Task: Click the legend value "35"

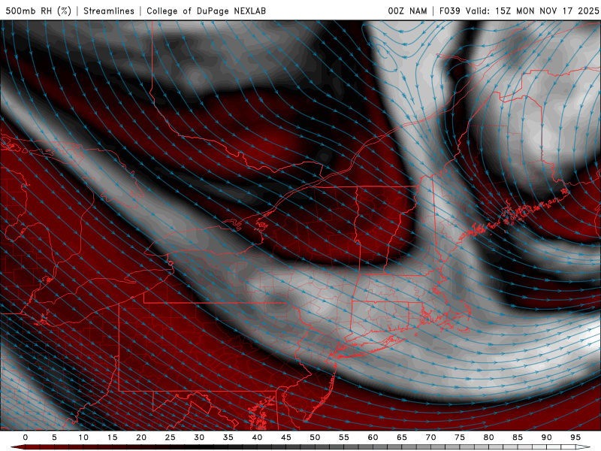Action: click(228, 437)
